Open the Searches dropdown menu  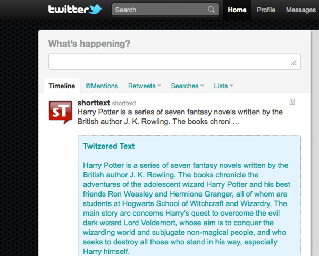point(187,86)
